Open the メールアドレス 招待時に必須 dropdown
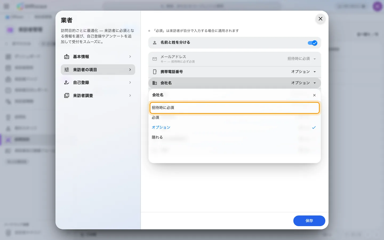The image size is (384, 240). (x=302, y=59)
